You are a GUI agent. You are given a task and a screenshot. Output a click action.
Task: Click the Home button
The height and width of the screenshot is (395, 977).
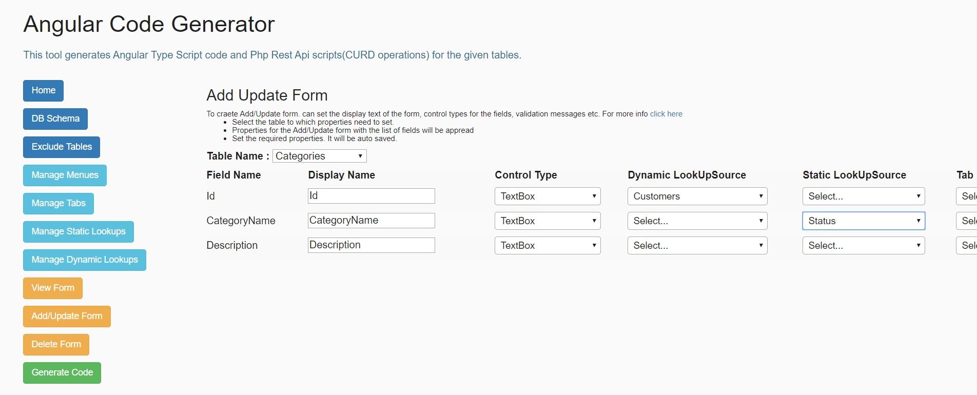[x=43, y=91]
